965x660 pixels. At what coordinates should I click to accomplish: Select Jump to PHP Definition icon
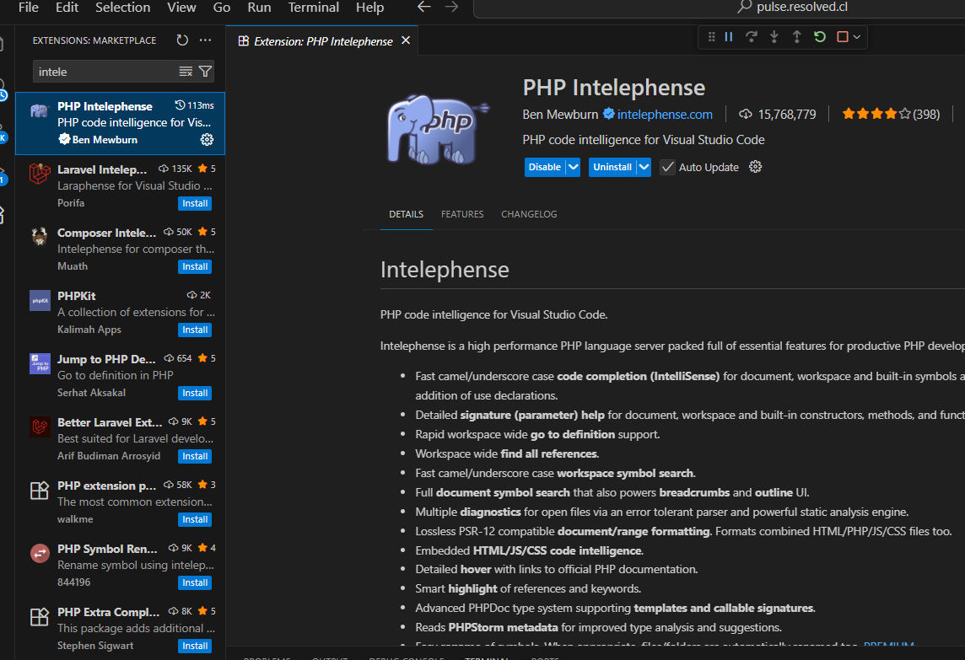click(x=40, y=363)
